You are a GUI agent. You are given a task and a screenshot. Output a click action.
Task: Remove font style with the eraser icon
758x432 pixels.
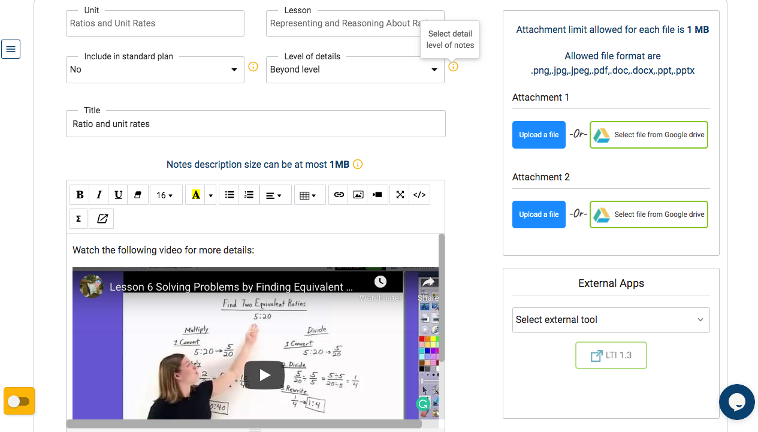point(137,195)
